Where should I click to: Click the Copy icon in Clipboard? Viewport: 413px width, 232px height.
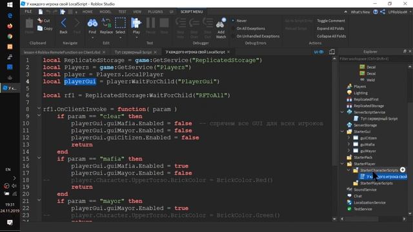coord(40,28)
